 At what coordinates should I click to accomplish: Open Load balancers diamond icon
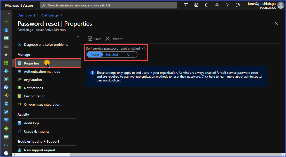[6, 128]
